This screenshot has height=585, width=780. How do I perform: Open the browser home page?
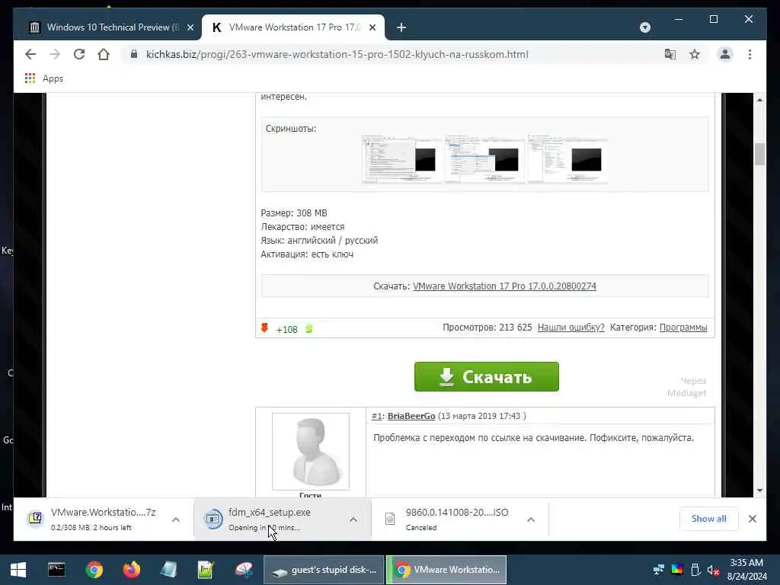tap(104, 54)
